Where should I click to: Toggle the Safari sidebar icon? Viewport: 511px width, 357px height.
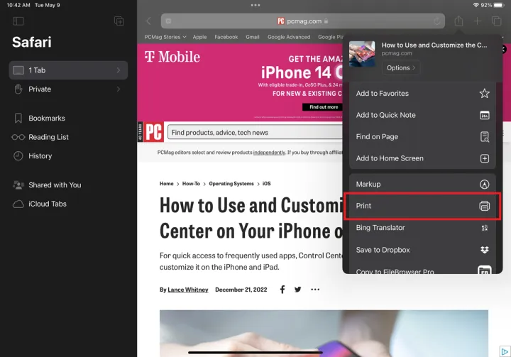[18, 21]
